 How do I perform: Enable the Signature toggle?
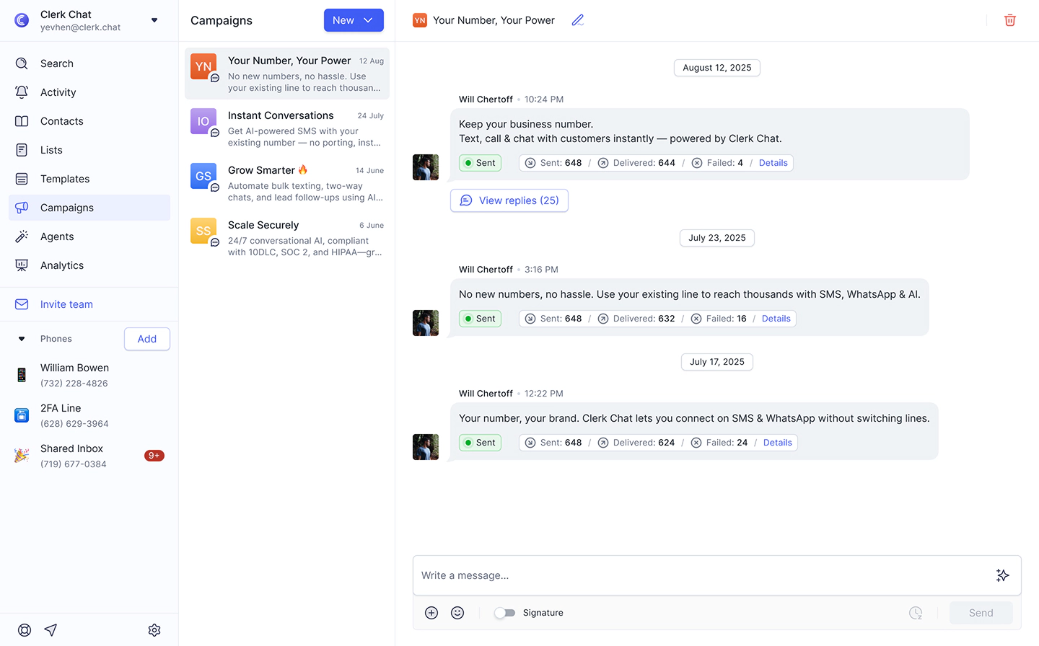click(x=504, y=613)
